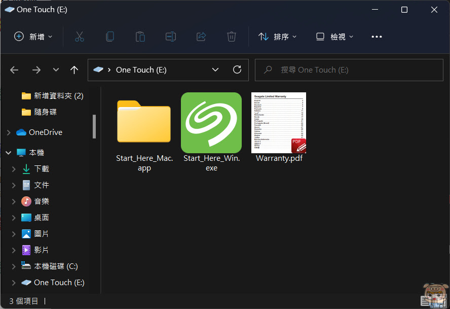
Task: Collapse the 本機 (This PC) node
Action: (9, 153)
